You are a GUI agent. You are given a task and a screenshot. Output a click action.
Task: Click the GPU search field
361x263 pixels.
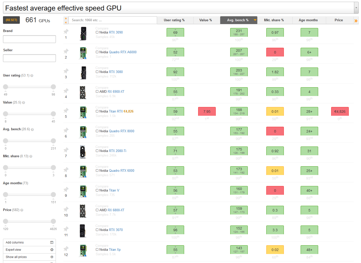[113, 20]
